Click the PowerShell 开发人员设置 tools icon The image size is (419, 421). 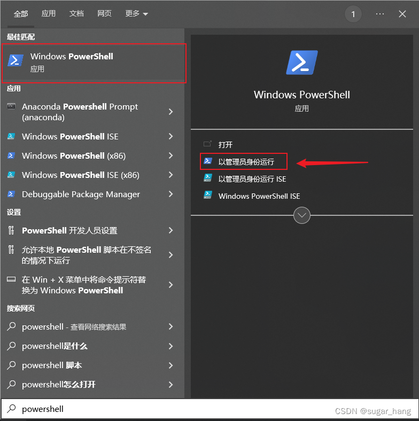[x=11, y=230]
